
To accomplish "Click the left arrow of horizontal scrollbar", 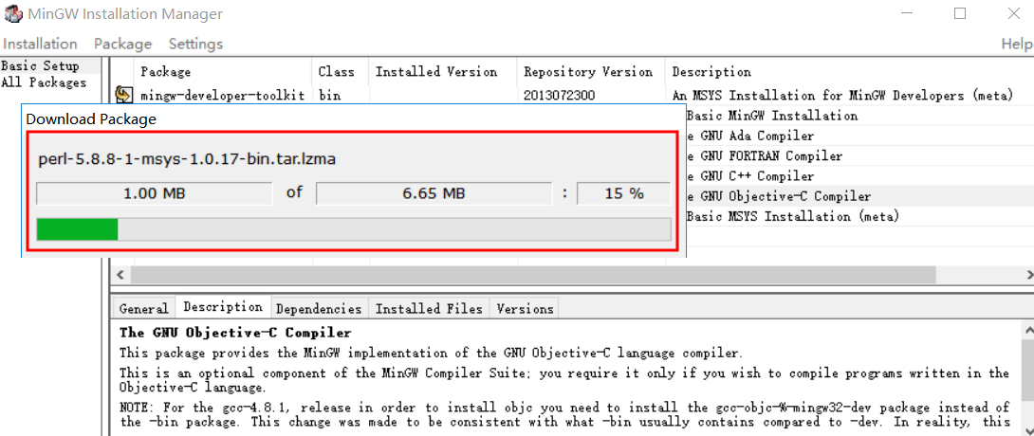I will click(x=120, y=274).
